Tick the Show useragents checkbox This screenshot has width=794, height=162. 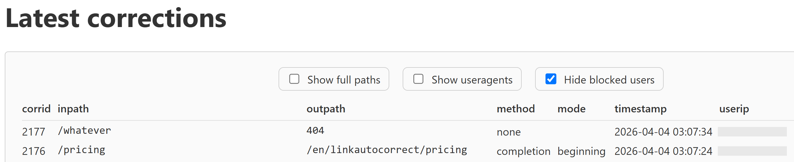click(418, 79)
